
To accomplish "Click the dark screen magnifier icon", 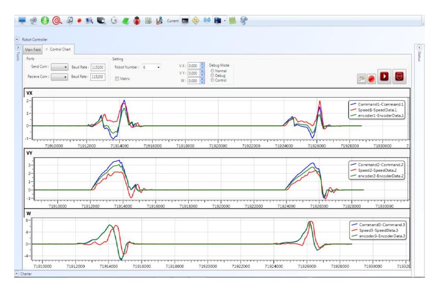I will coord(101,21).
